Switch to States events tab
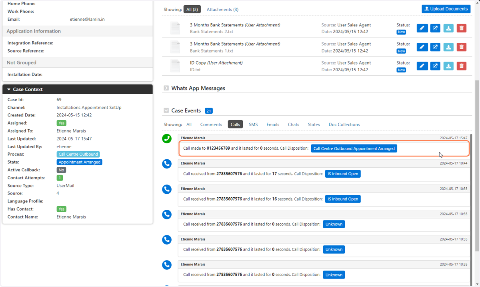The width and height of the screenshot is (480, 287). [x=314, y=124]
